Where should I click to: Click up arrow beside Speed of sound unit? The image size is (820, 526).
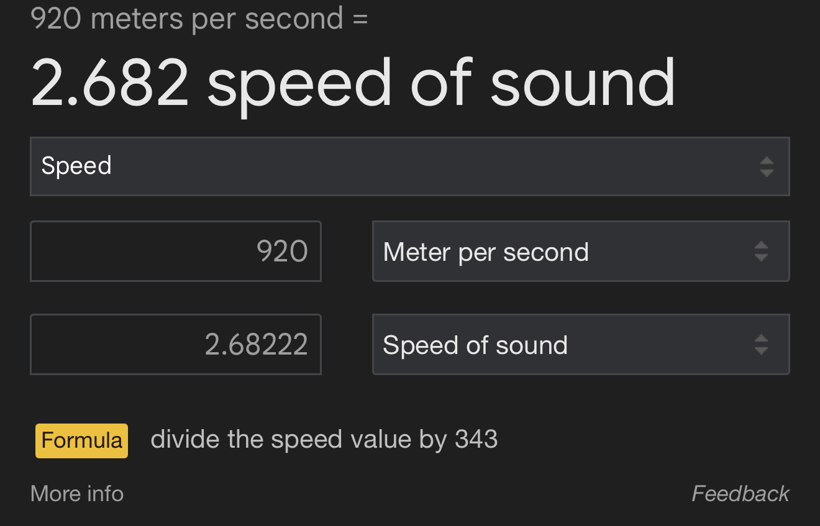pos(761,338)
